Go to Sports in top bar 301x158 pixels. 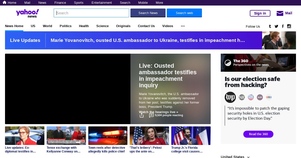[79, 3]
